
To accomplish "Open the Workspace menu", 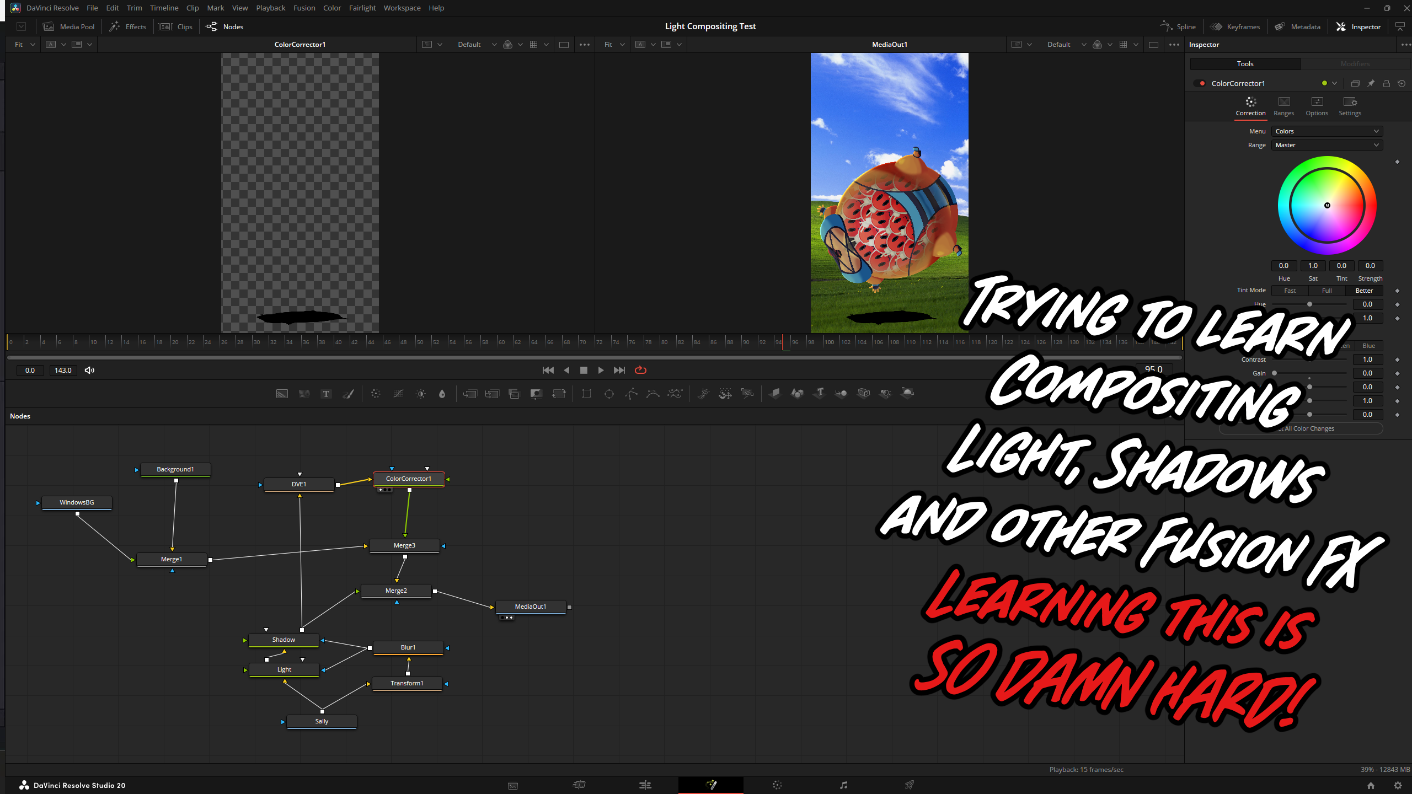I will 402,8.
